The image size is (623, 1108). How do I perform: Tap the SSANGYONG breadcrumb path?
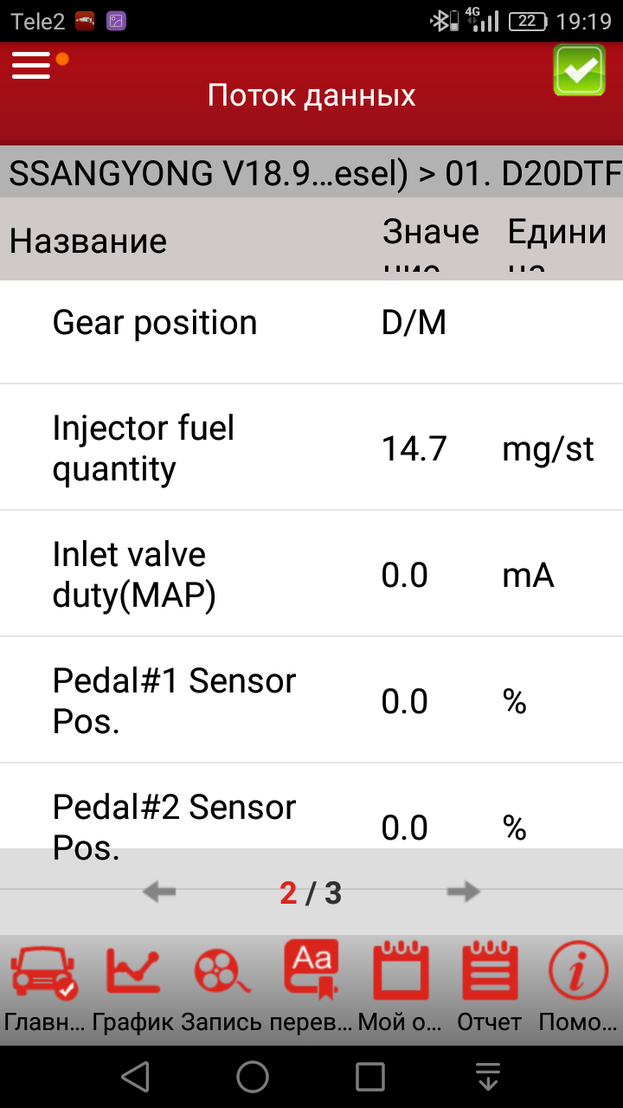coord(311,173)
